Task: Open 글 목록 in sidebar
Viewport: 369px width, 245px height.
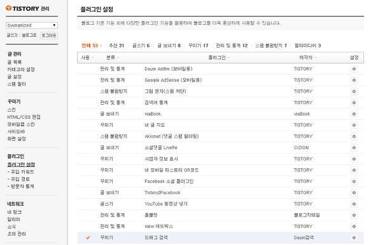Action: click(15, 62)
